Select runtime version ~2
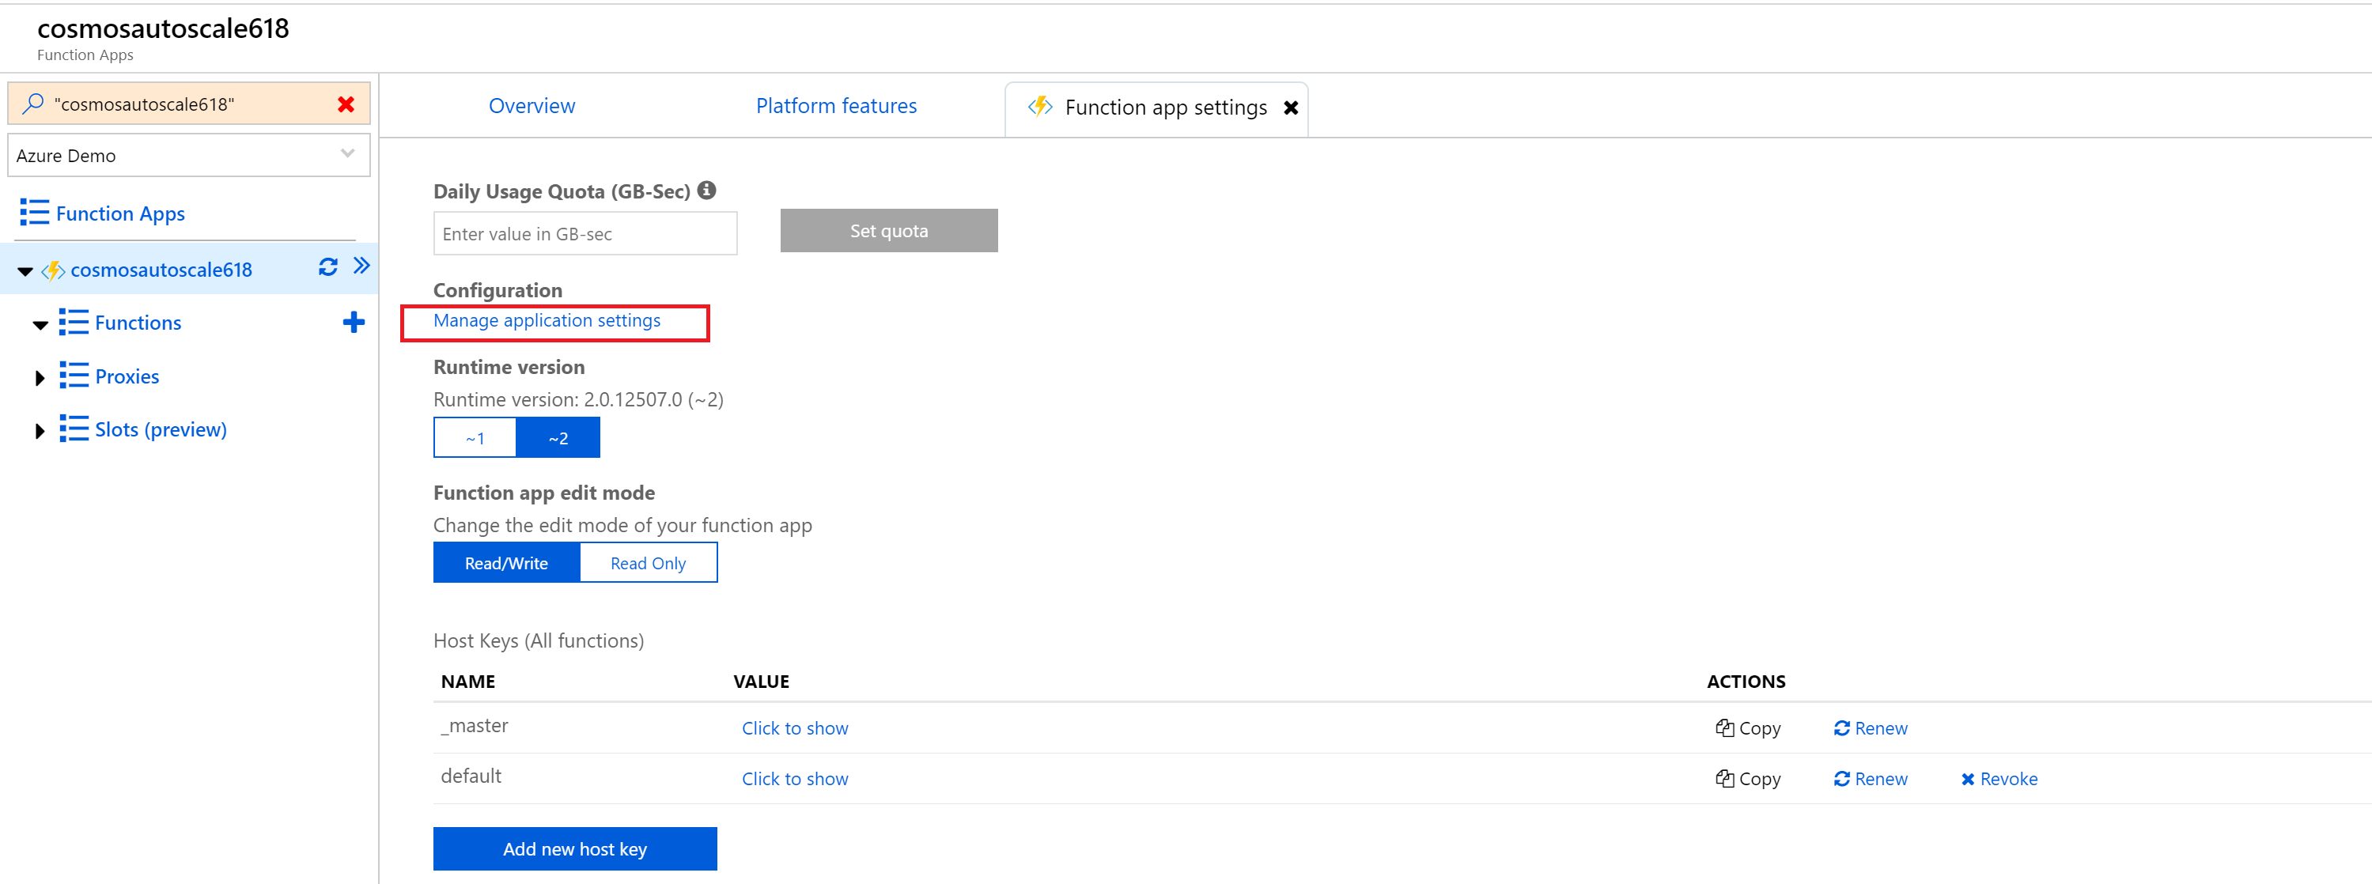The height and width of the screenshot is (884, 2372). click(558, 437)
